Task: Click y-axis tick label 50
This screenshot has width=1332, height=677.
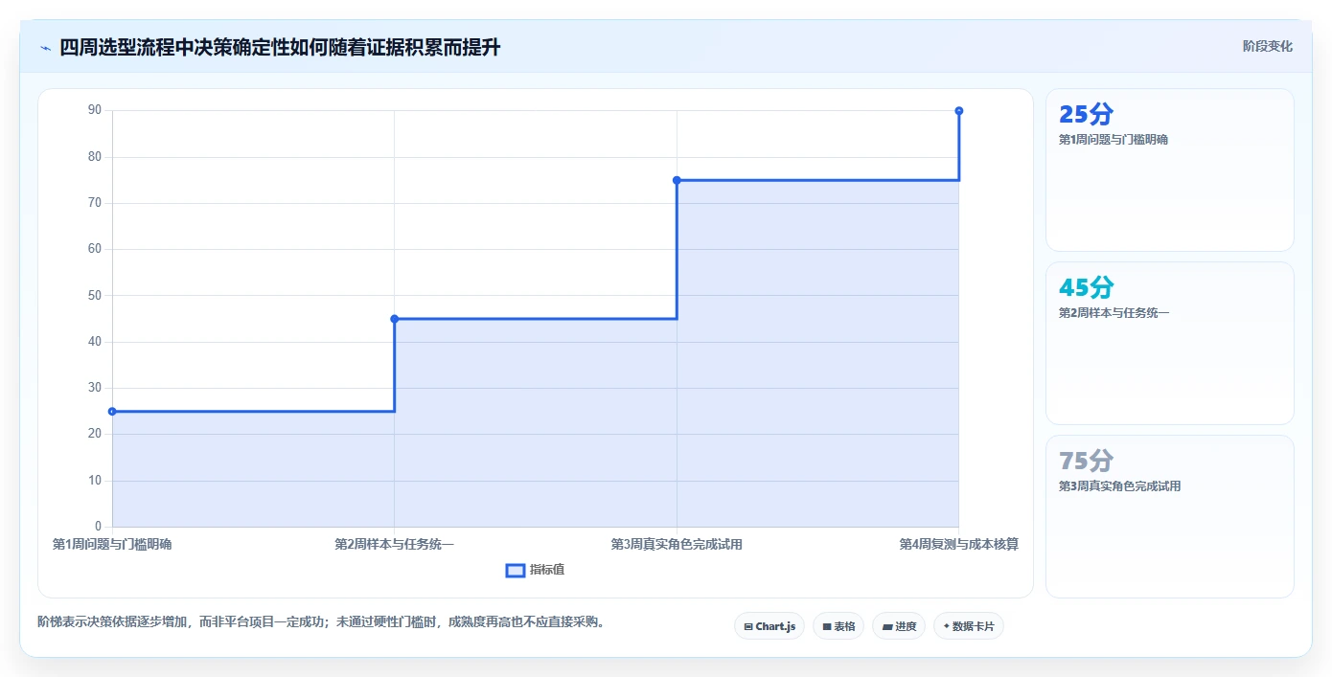Action: pos(95,295)
